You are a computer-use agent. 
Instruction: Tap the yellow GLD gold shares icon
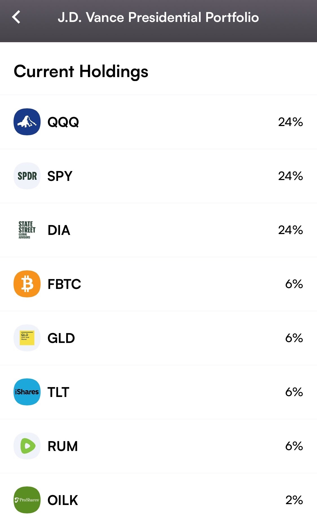click(x=27, y=338)
